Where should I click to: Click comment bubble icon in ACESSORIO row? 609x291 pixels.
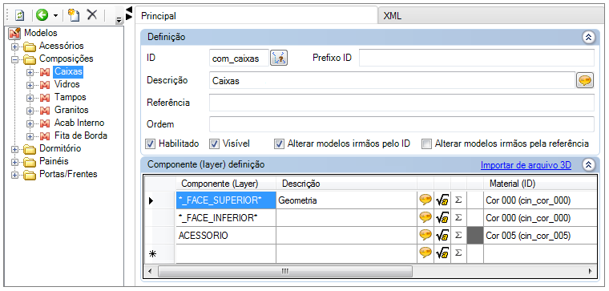(425, 235)
